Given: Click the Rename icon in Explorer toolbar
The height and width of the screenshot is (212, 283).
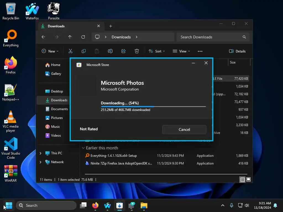Looking at the screenshot, I should (110, 51).
